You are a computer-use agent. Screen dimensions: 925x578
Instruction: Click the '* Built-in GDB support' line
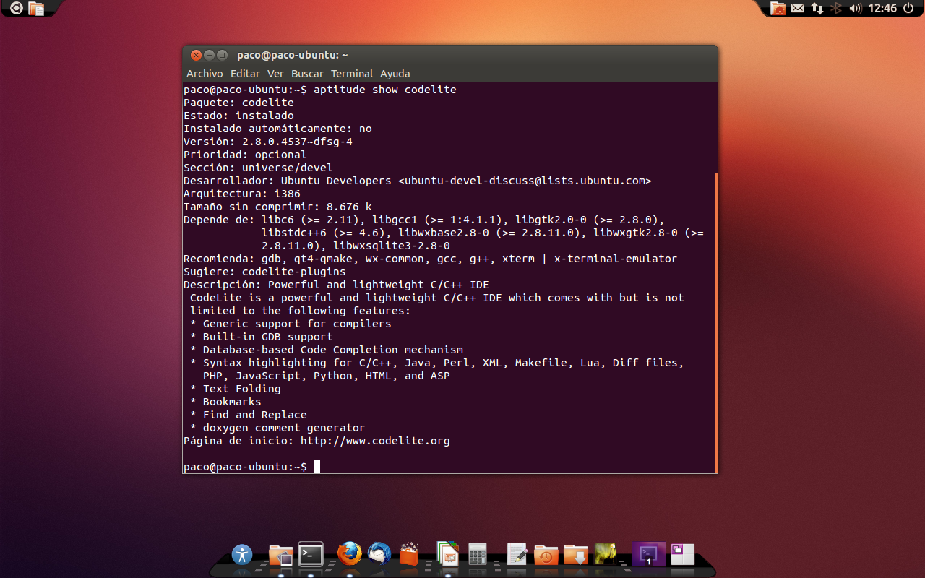pos(262,337)
